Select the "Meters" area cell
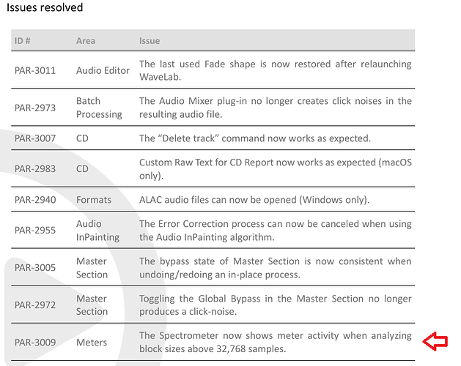 [91, 342]
